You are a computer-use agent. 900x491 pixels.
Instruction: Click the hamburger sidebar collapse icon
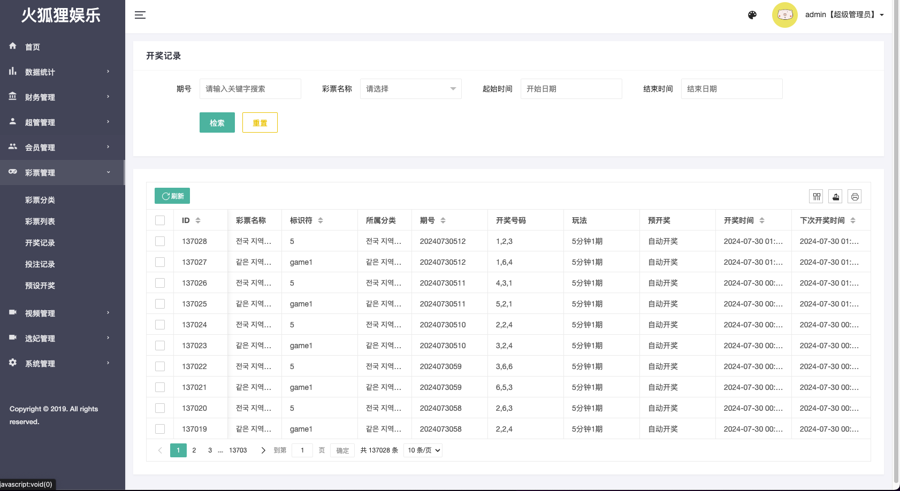coord(140,15)
